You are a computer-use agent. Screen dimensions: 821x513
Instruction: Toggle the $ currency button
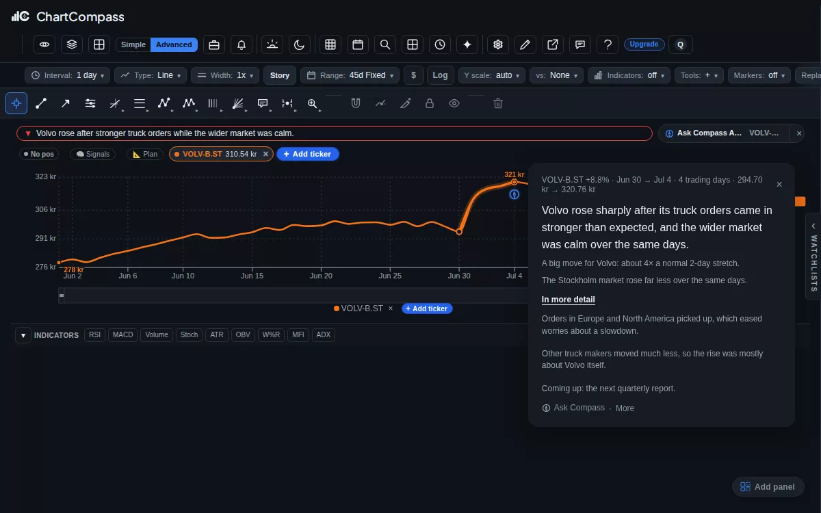[x=414, y=75]
